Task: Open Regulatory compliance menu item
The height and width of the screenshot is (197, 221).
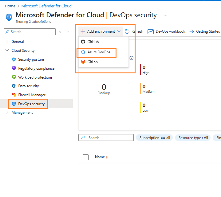Action: point(36,68)
